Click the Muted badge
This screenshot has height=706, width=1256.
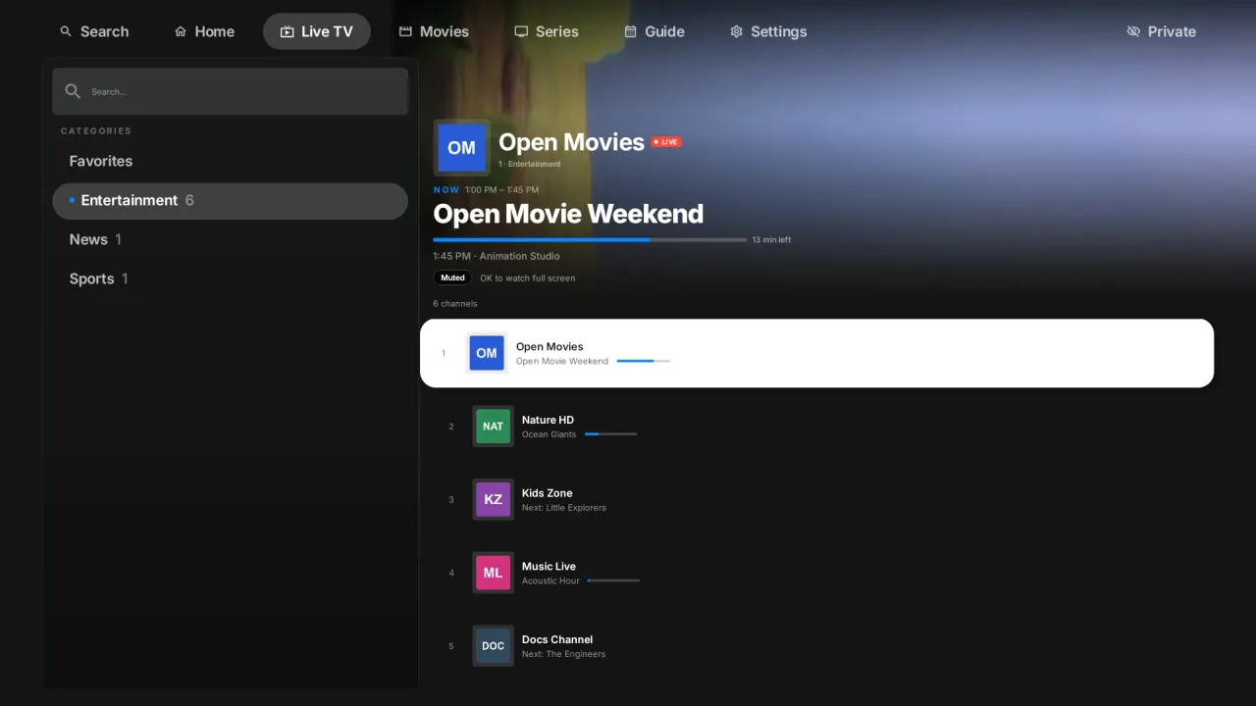tap(452, 277)
